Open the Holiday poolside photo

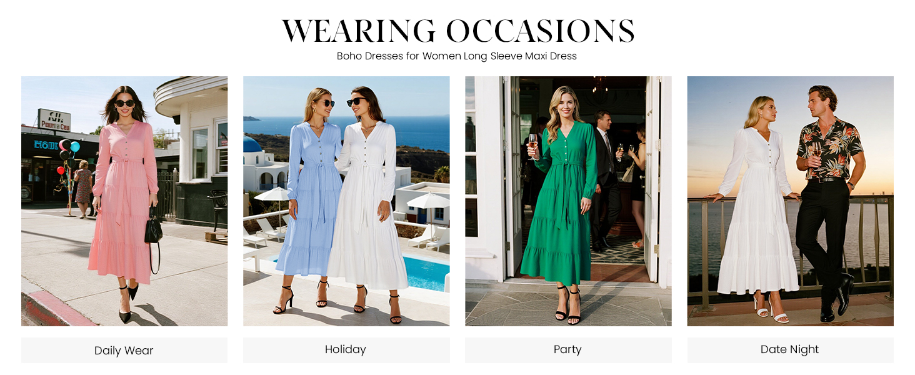pos(346,201)
